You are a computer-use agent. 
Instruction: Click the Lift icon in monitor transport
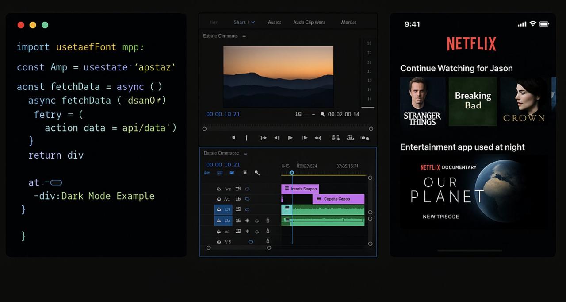point(336,138)
